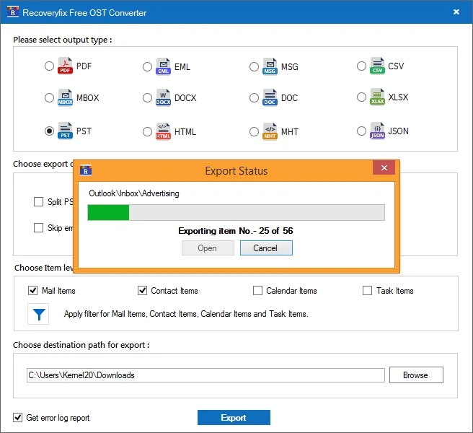The height and width of the screenshot is (433, 473).
Task: Enable the Task Items checkbox
Action: (x=367, y=291)
